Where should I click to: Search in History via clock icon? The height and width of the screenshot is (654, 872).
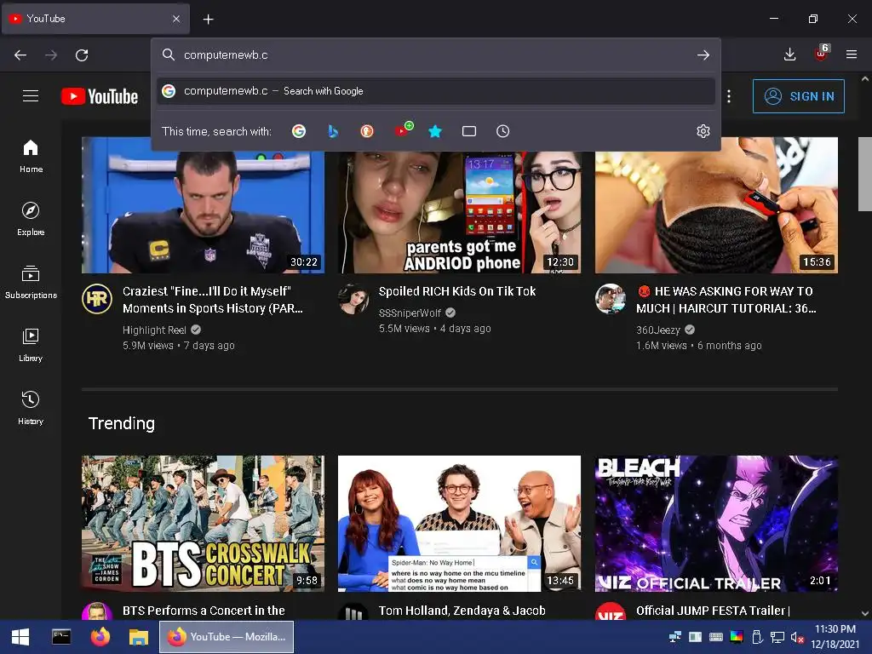(502, 131)
